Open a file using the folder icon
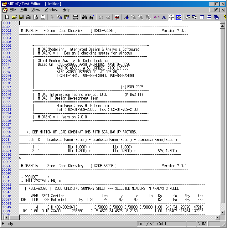The height and width of the screenshot is (228, 227). [14, 17]
